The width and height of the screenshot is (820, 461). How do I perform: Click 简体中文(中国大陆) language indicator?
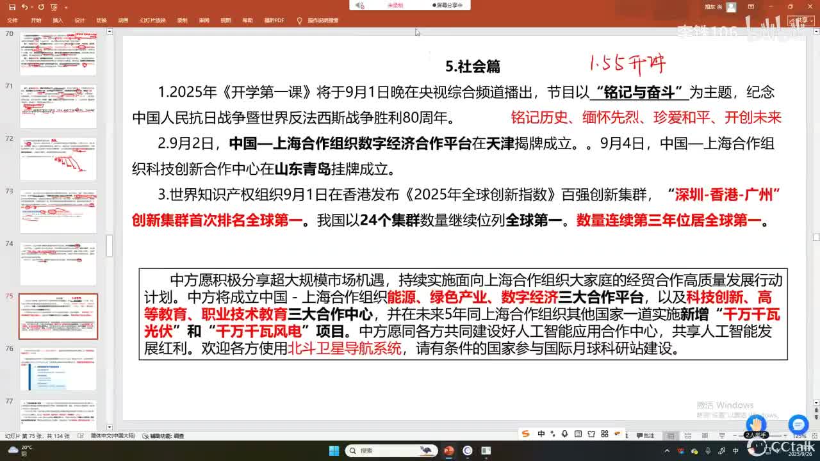click(113, 436)
